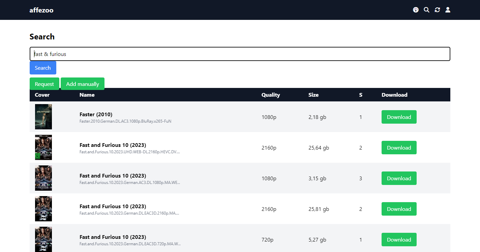
Task: Click filename 'Faster.2010.German.DL.AC3.1080p.BluRay.x265-FuN'
Action: tap(125, 121)
